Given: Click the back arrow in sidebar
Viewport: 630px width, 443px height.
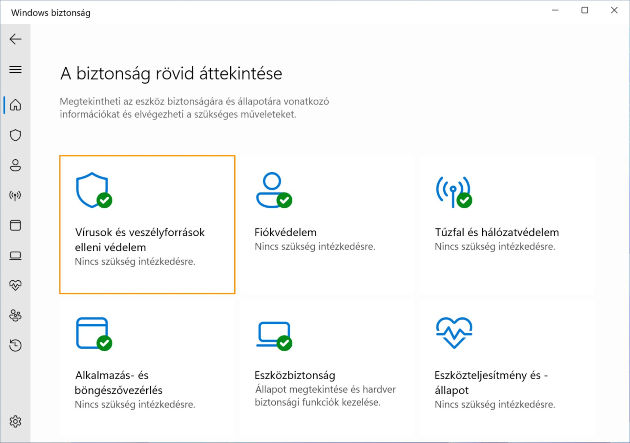Looking at the screenshot, I should tap(15, 39).
